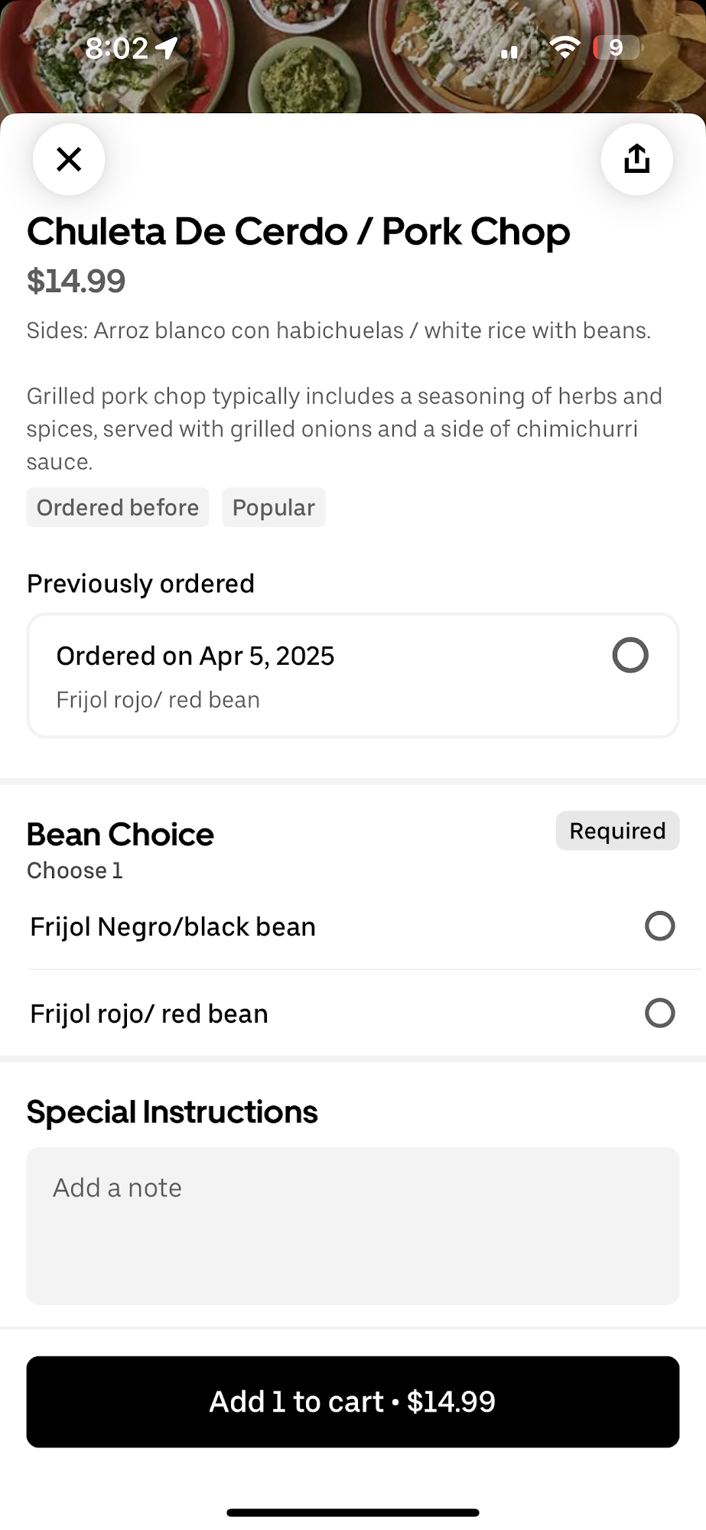The height and width of the screenshot is (1530, 706).
Task: Tap the Special Instructions heading
Action: coord(172,1112)
